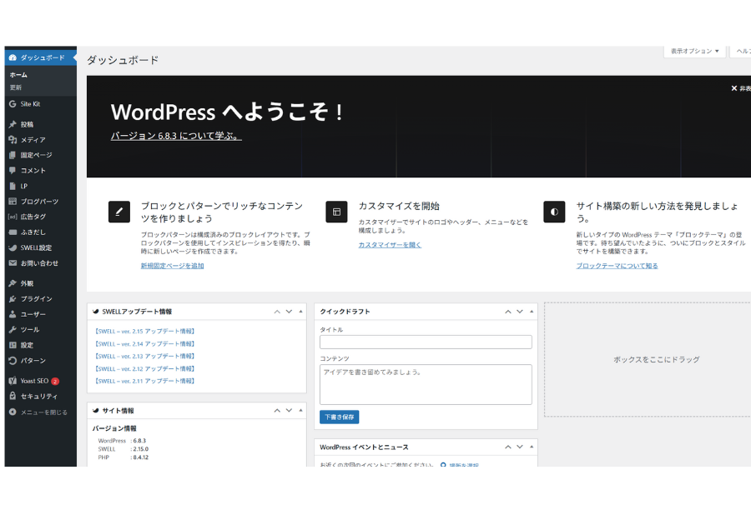Open the プラグイン (Plugins) icon
This screenshot has height=525, width=751.
coord(13,298)
